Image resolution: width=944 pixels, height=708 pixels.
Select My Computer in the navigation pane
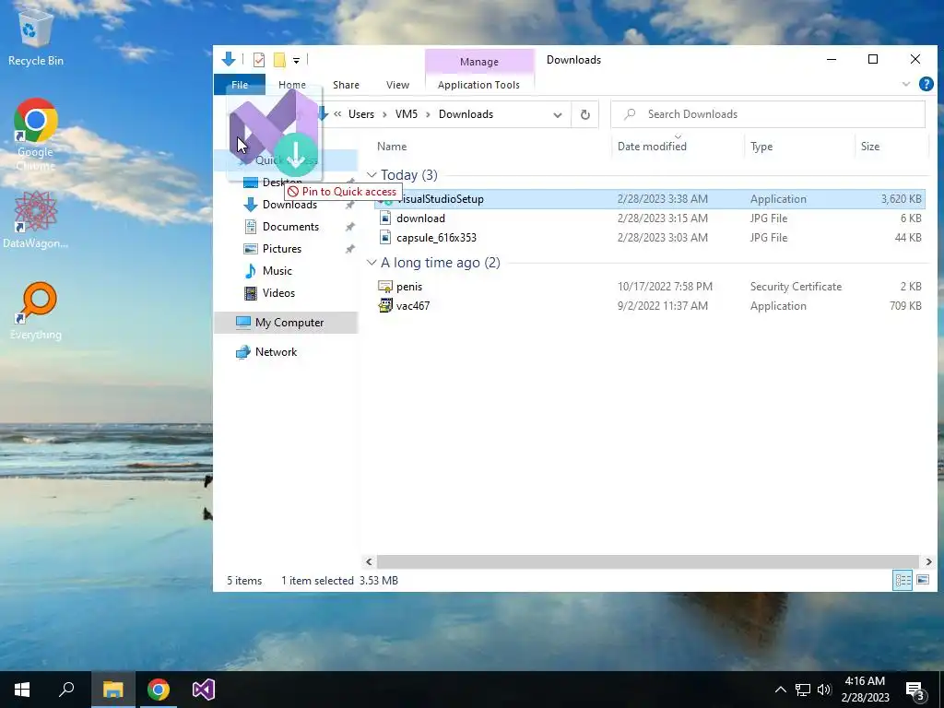[x=286, y=323]
